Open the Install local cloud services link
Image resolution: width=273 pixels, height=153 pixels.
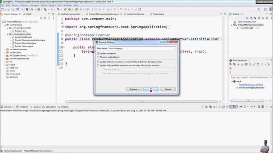coord(251,85)
